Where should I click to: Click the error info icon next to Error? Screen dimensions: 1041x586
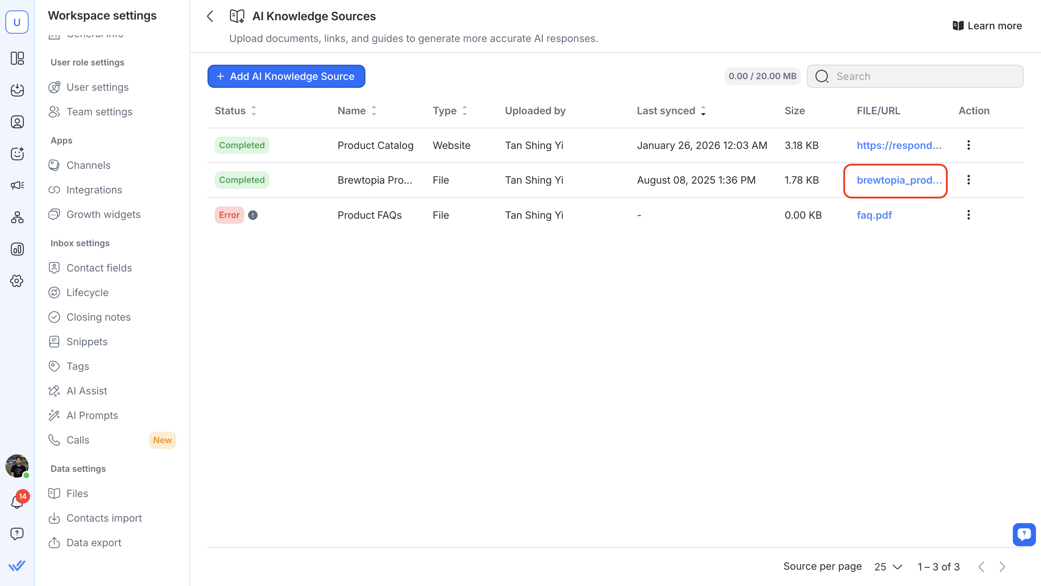point(253,215)
